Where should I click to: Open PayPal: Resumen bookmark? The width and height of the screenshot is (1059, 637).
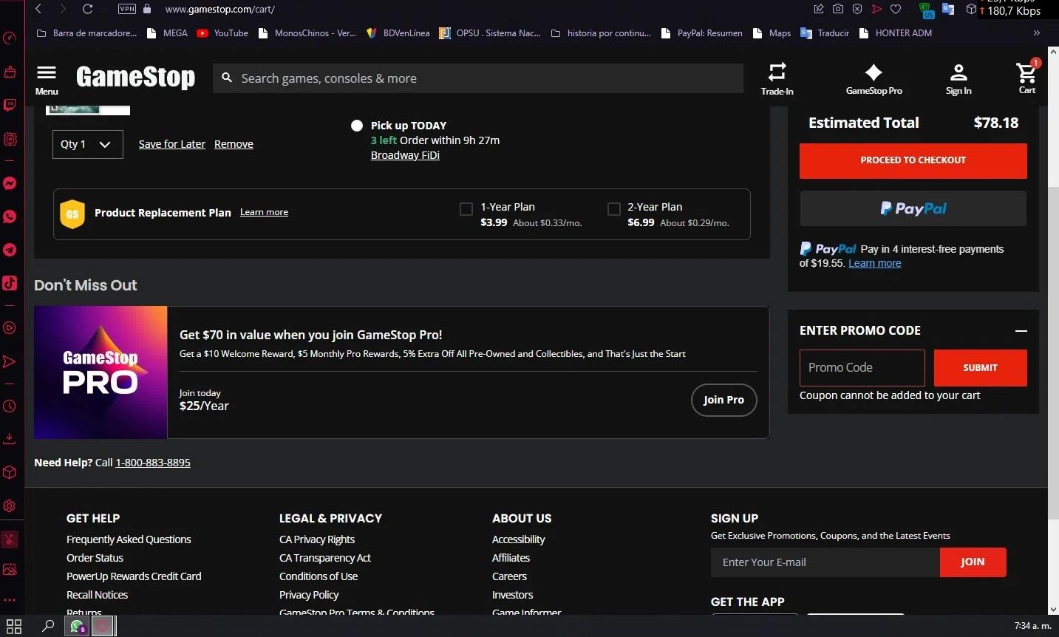tap(702, 33)
